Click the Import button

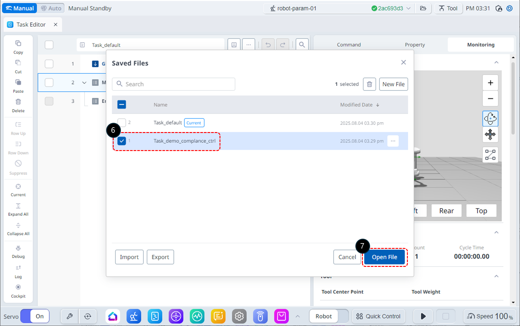(129, 257)
